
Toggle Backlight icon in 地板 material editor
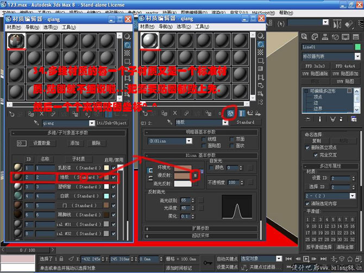(x=261, y=45)
